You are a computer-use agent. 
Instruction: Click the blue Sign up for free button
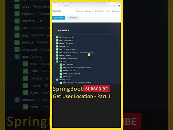[59, 18]
